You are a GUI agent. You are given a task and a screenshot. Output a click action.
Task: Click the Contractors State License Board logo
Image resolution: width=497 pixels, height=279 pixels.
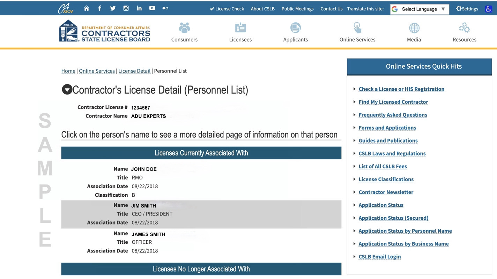point(105,31)
